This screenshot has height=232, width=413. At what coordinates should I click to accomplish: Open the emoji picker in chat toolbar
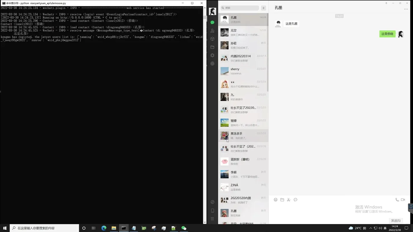coord(276,200)
